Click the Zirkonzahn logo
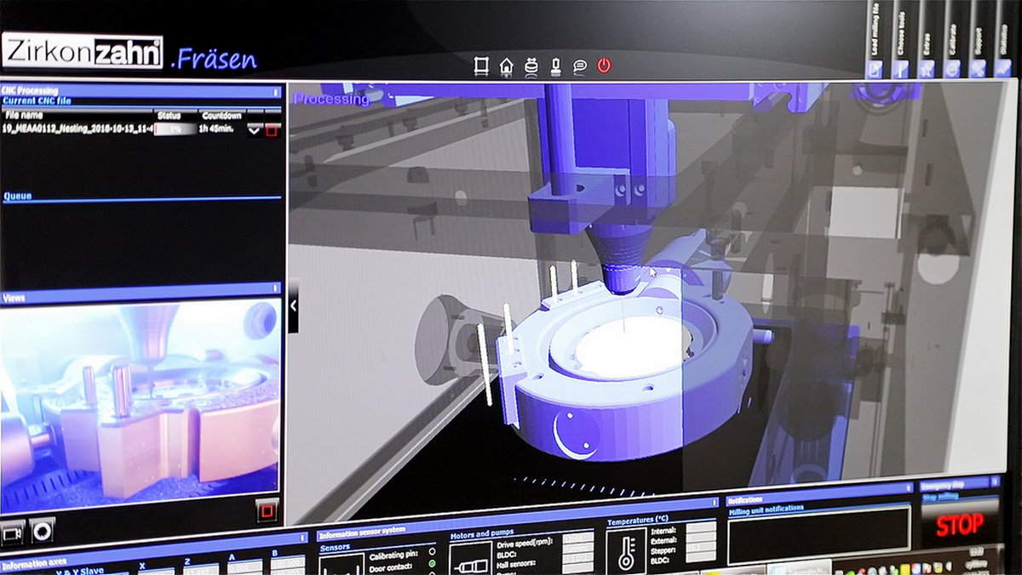The width and height of the screenshot is (1022, 575). coord(83,52)
